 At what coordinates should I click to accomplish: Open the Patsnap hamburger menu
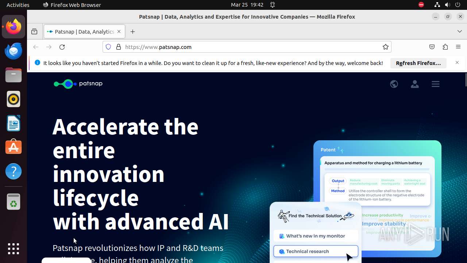coord(435,84)
